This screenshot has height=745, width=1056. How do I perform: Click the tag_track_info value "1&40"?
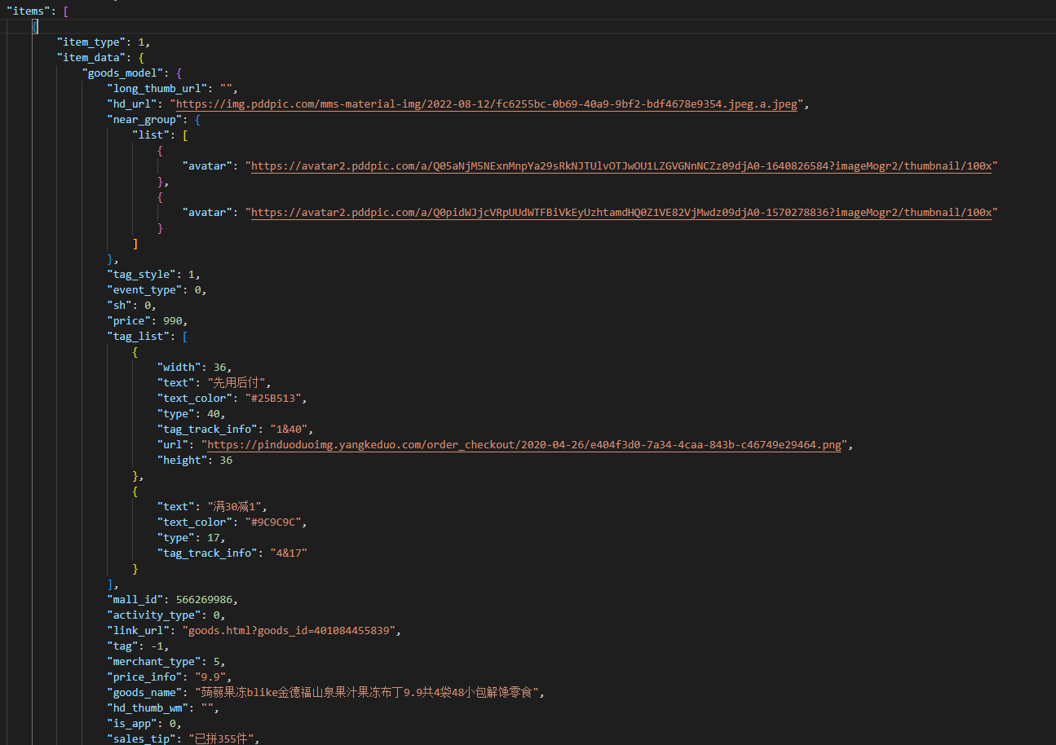pyautogui.click(x=289, y=430)
